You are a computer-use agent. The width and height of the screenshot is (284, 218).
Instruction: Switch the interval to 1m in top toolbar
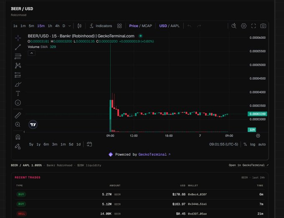(23, 26)
